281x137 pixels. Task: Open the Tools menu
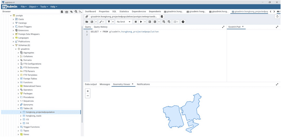coord(44,6)
